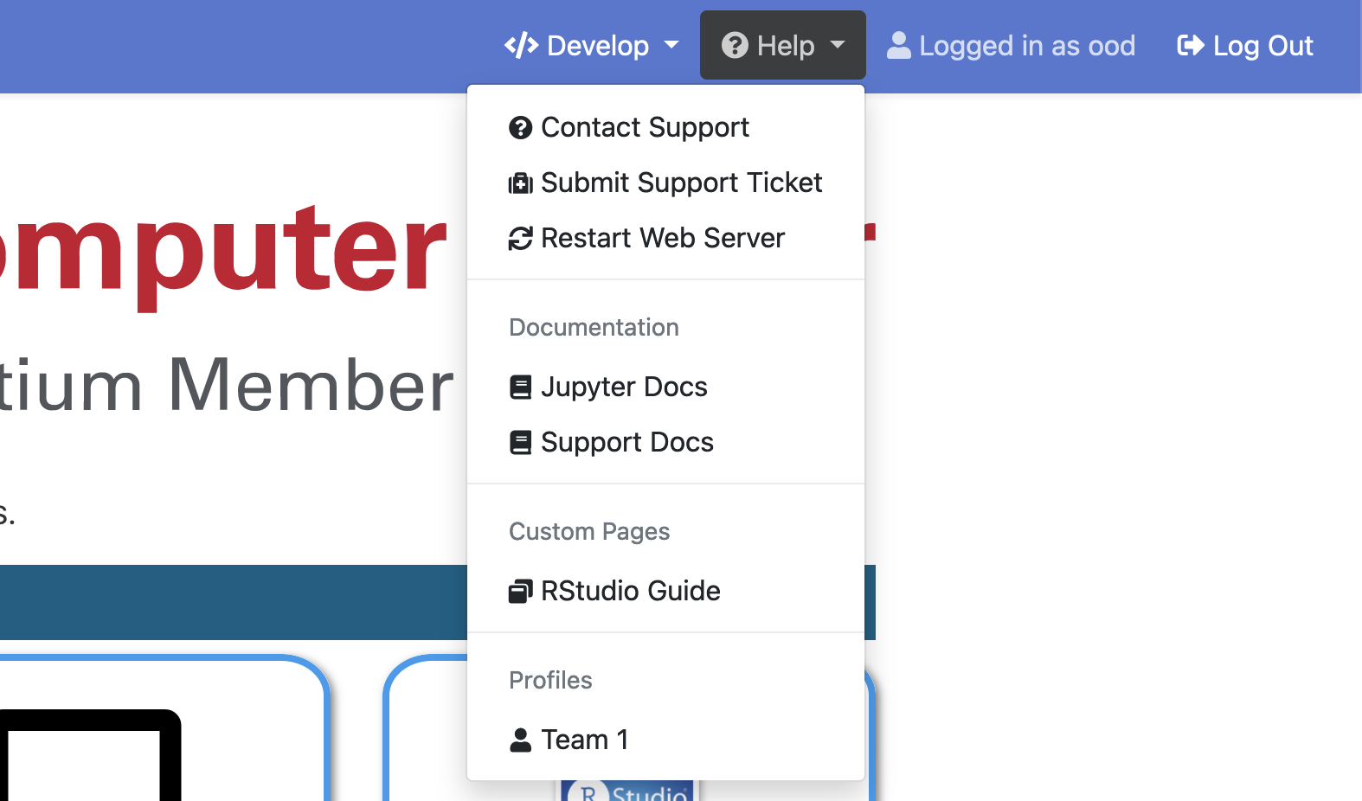Viewport: 1362px width, 801px height.
Task: Select Restart Web Server menu item
Action: (x=662, y=239)
